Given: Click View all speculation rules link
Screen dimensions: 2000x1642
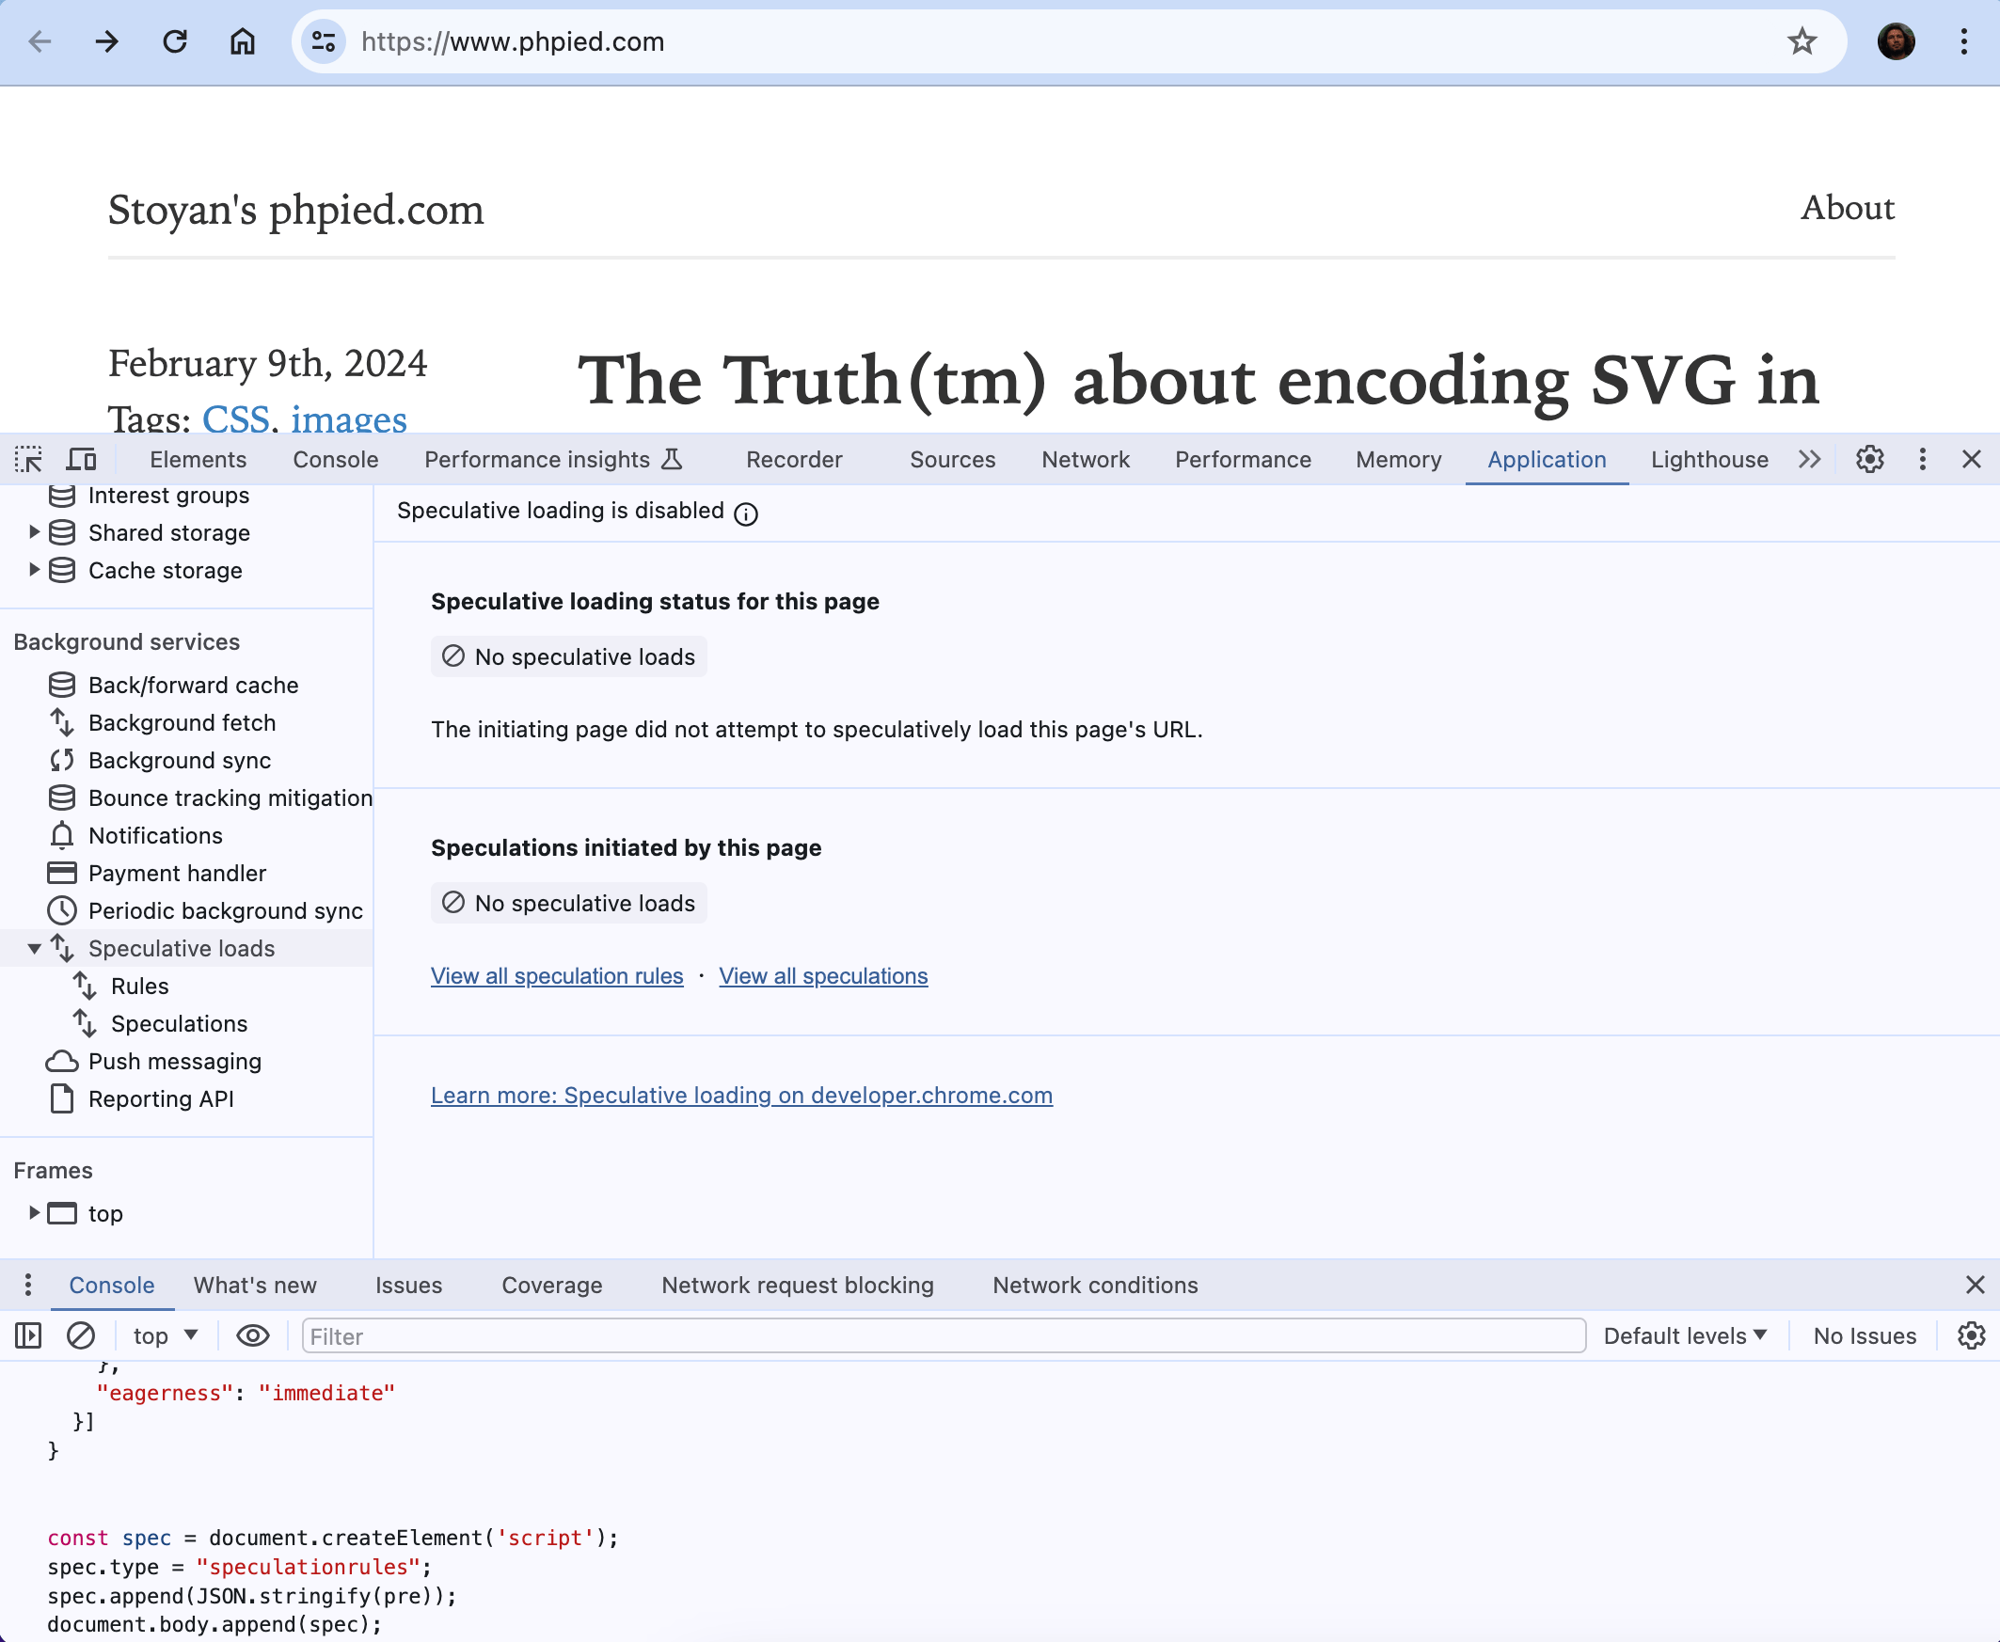Looking at the screenshot, I should tap(556, 975).
